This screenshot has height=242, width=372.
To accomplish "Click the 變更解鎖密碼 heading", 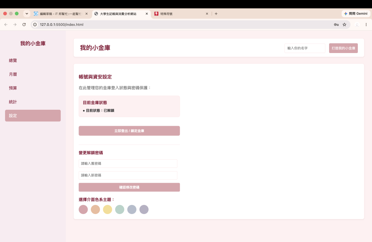I will (x=91, y=153).
